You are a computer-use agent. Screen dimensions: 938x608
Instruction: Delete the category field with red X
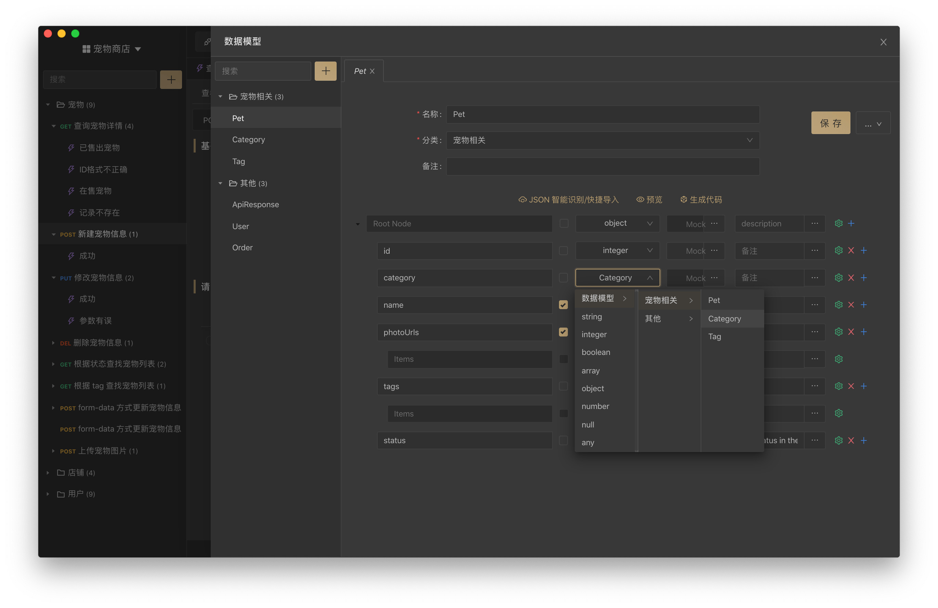click(x=851, y=278)
